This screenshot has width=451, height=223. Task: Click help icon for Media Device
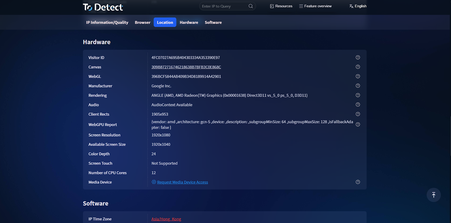[x=358, y=182]
